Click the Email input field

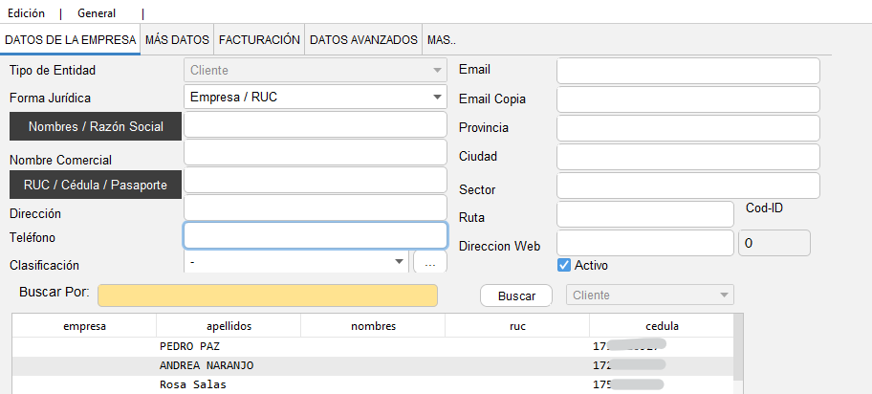tap(688, 71)
